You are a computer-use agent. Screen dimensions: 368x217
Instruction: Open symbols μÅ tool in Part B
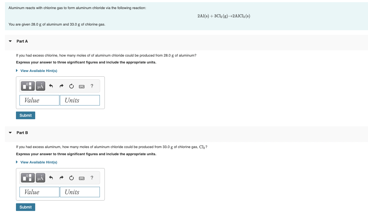(x=40, y=178)
